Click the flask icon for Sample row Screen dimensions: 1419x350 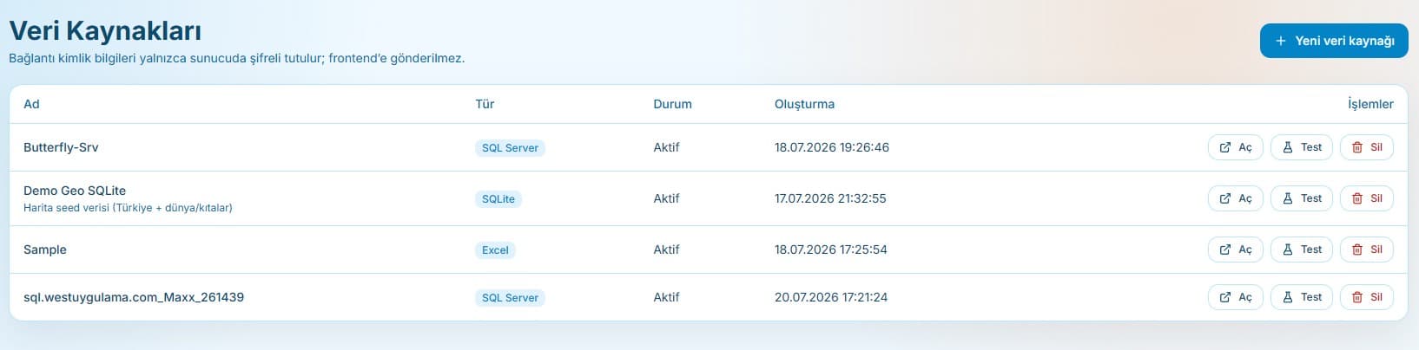(1288, 250)
